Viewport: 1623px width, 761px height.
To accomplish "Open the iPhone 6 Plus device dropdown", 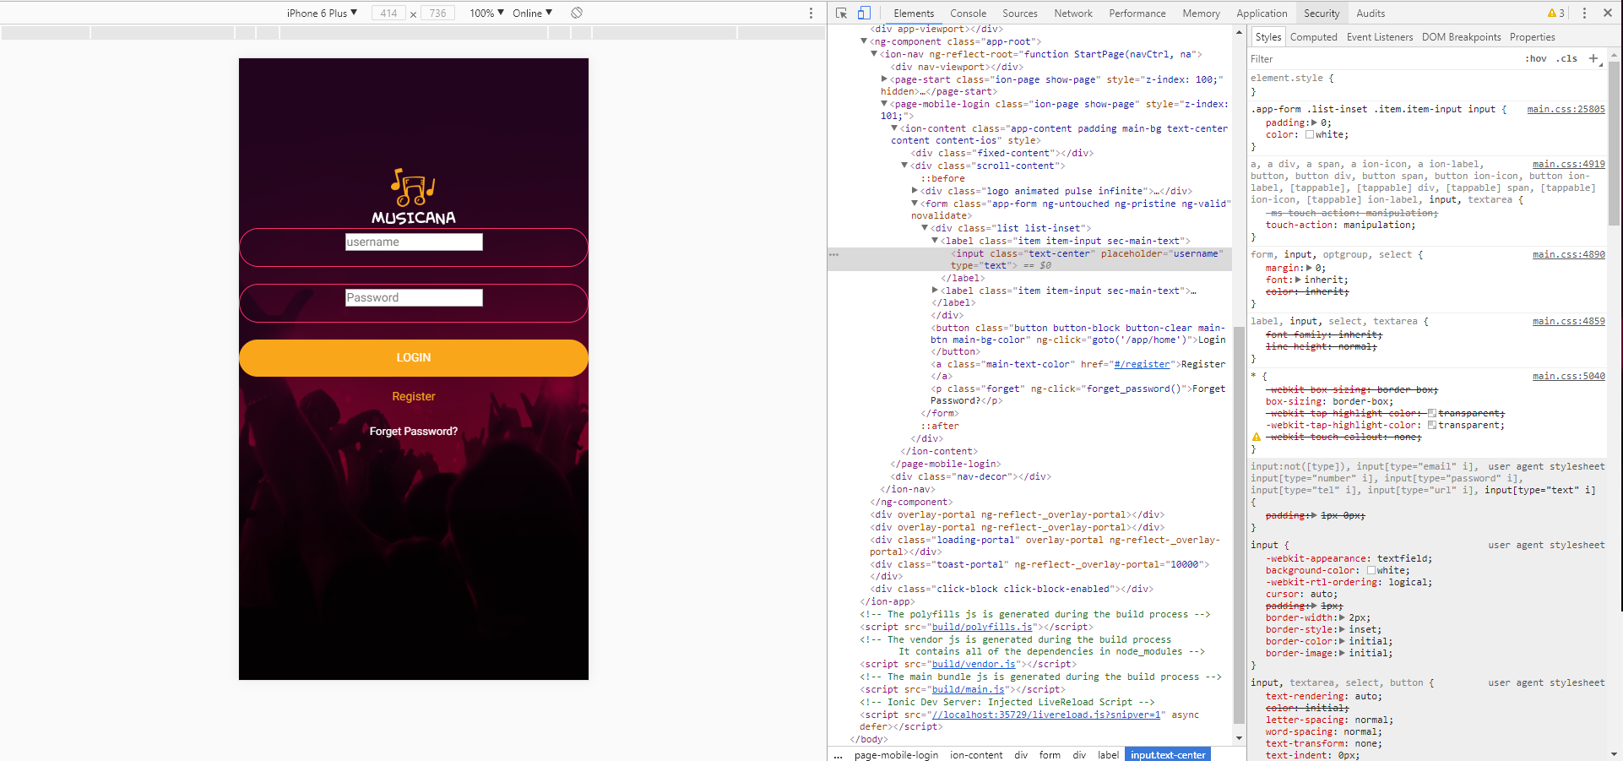I will pyautogui.click(x=322, y=13).
